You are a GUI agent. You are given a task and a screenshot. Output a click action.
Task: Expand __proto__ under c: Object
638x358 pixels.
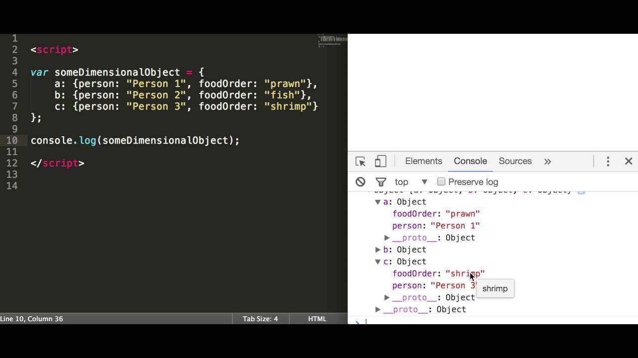[387, 297]
